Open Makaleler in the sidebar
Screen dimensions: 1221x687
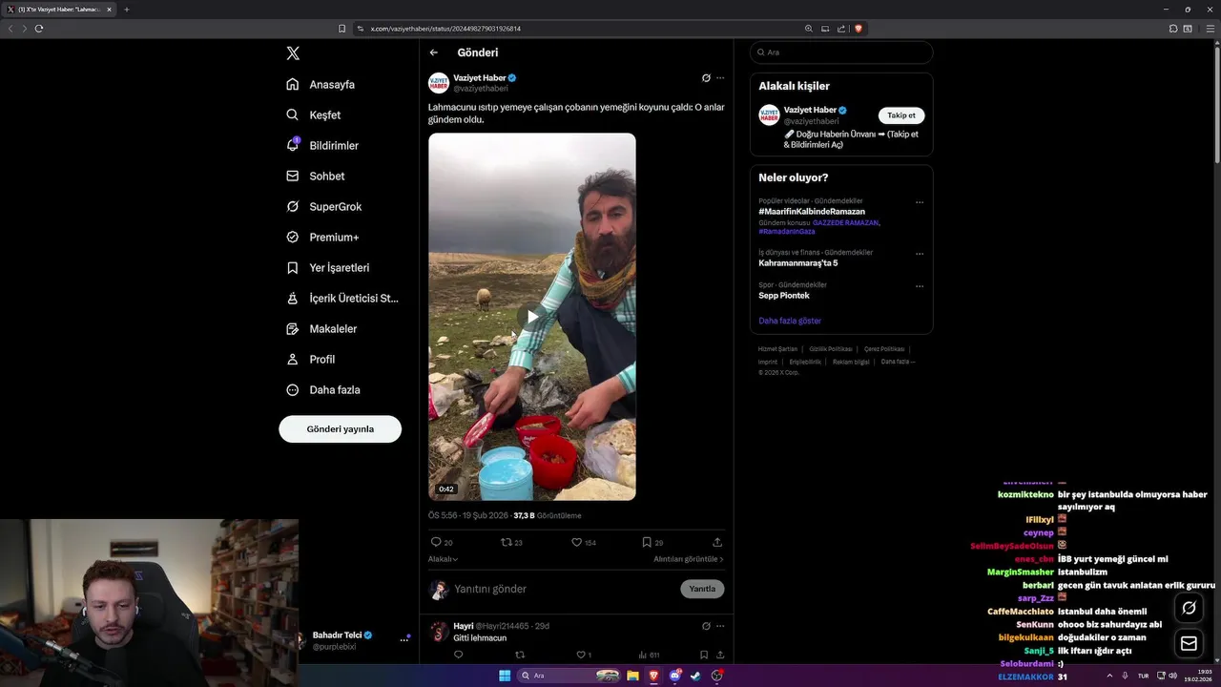(x=321, y=328)
